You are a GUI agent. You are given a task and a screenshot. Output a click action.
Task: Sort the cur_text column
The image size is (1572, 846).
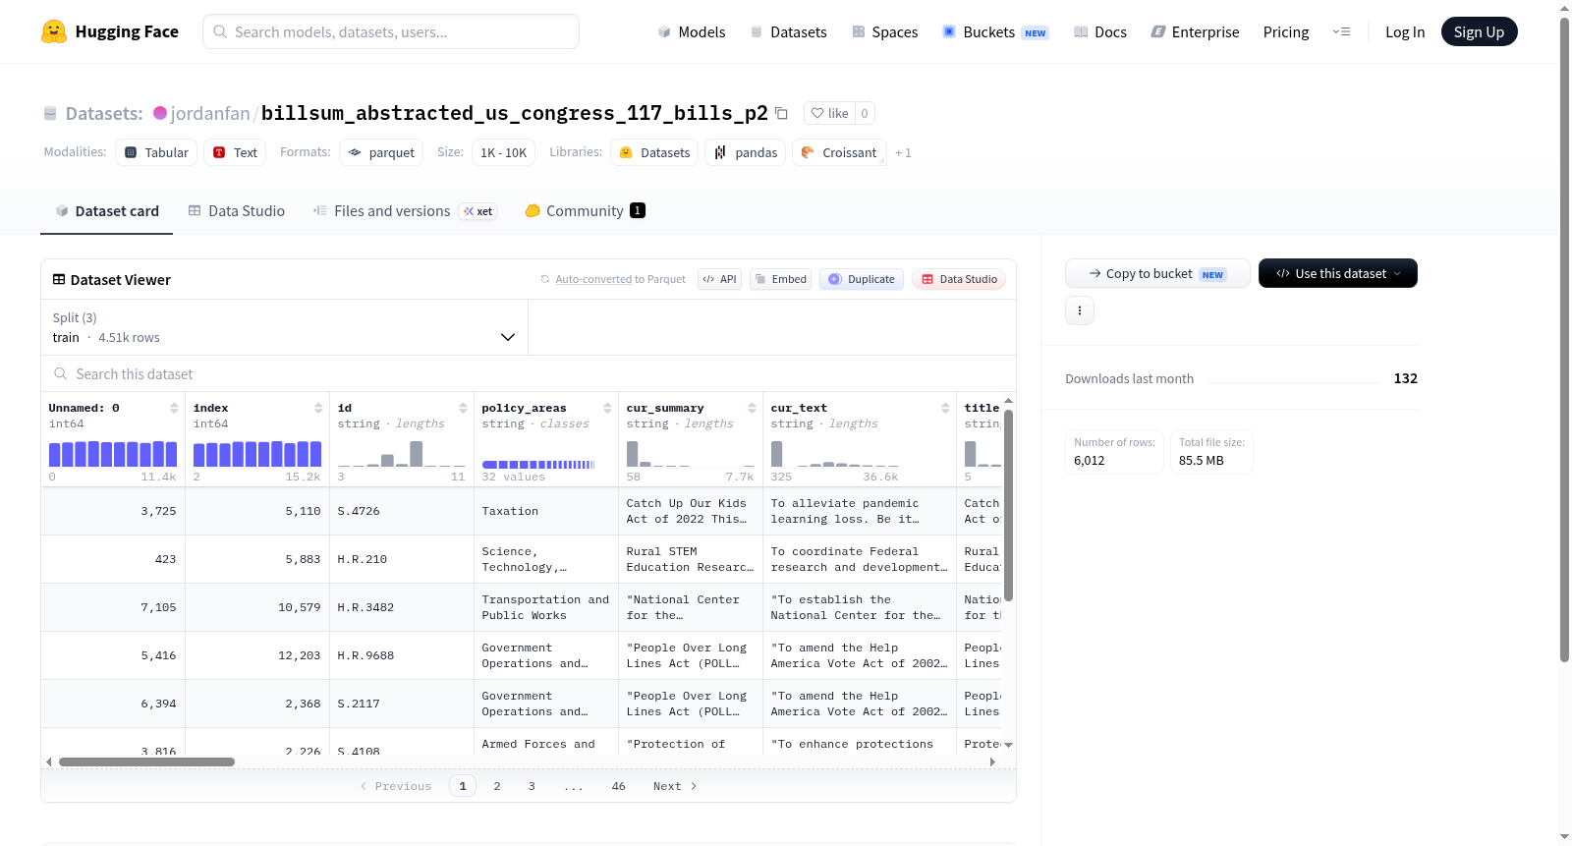945,408
